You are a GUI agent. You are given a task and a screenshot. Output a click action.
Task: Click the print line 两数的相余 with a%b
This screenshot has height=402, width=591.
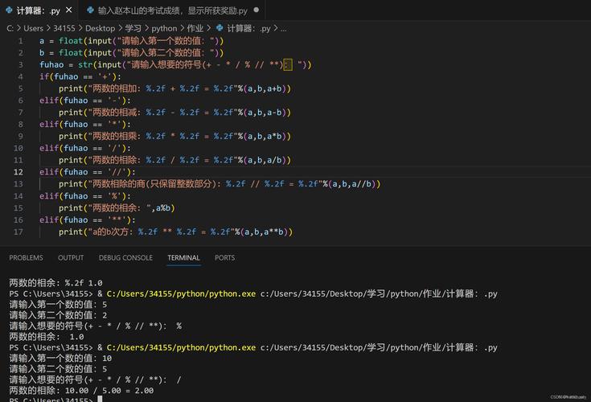point(117,208)
